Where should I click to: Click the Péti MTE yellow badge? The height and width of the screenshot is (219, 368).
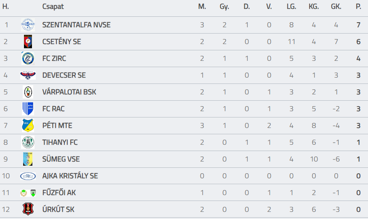click(x=28, y=125)
